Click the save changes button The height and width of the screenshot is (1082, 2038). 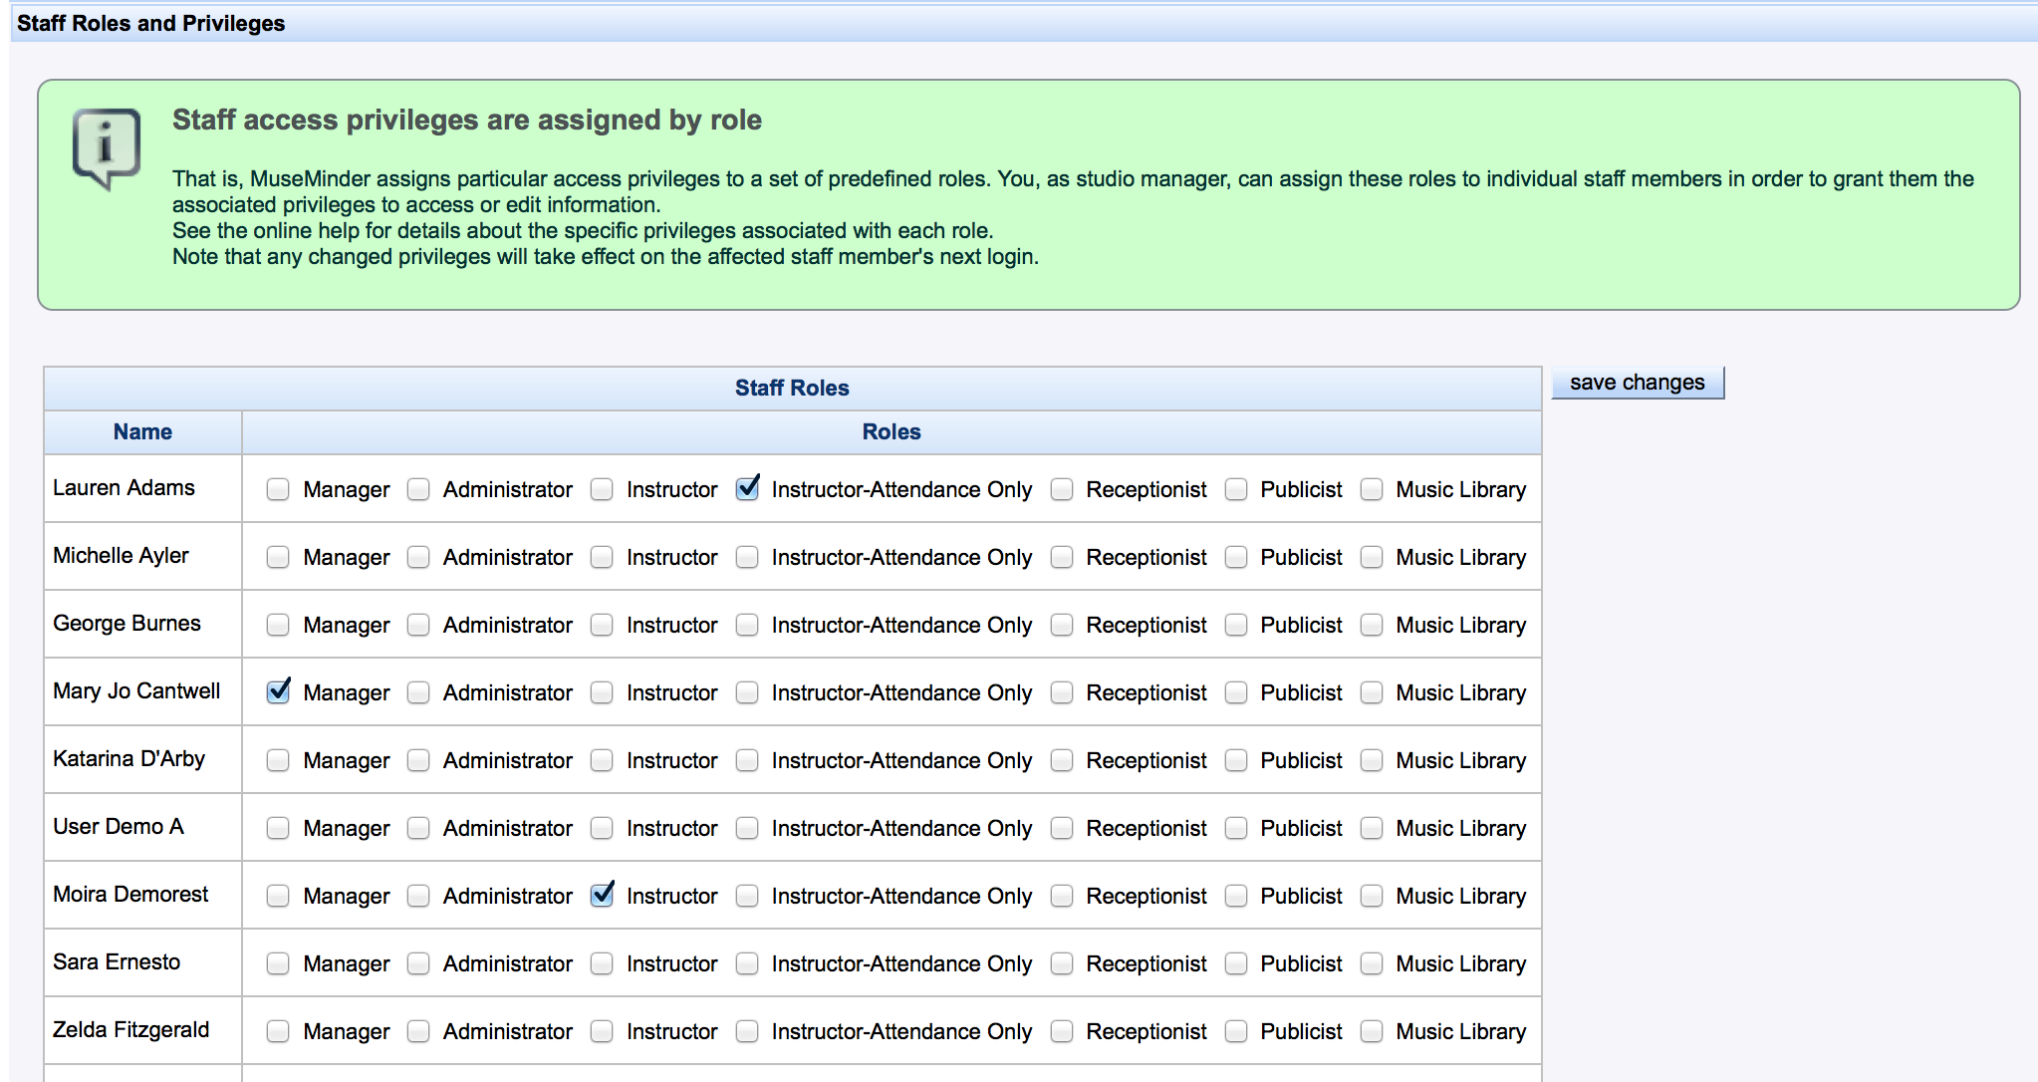(x=1637, y=383)
